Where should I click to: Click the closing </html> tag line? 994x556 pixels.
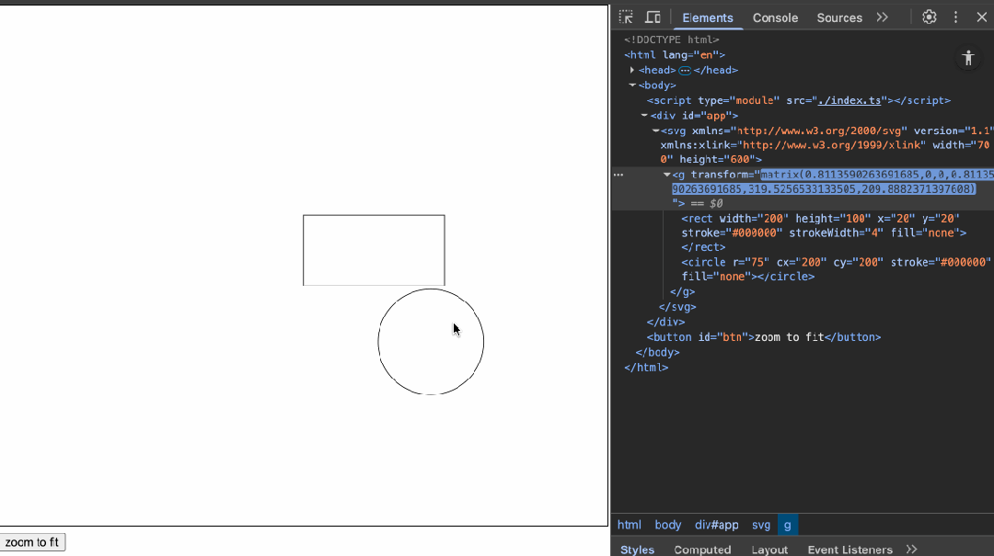646,368
